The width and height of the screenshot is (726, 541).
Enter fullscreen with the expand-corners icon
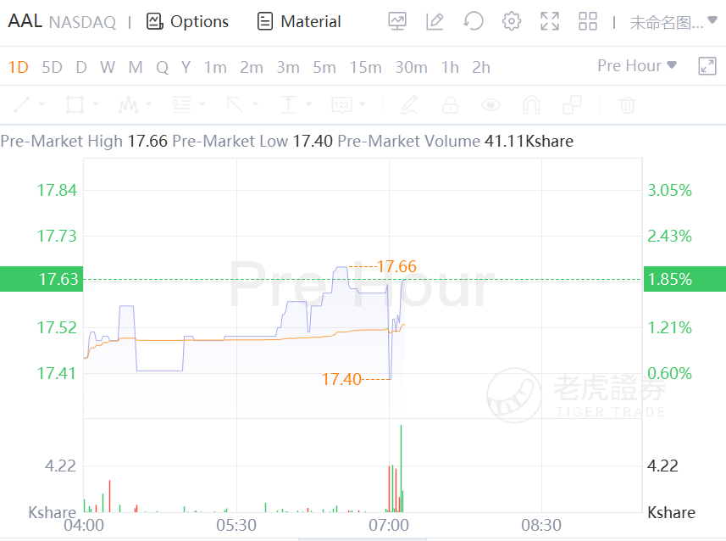click(x=550, y=21)
